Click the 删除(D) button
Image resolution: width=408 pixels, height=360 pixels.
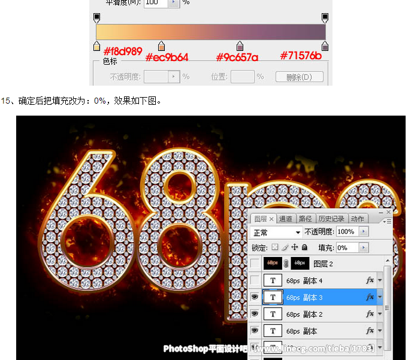299,77
